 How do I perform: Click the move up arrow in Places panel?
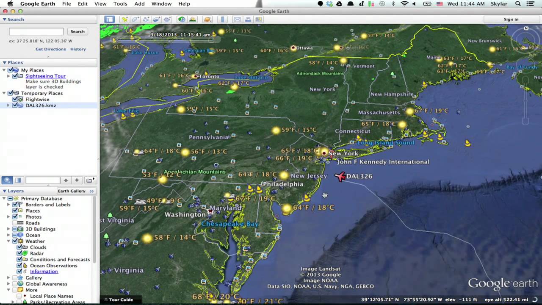(x=66, y=180)
